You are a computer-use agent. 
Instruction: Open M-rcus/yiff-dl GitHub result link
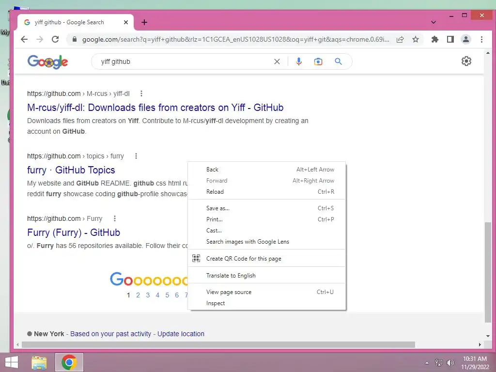155,108
